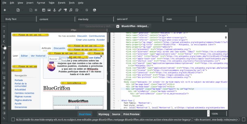Click the globe Browse icon in toolbar

coord(94,10)
